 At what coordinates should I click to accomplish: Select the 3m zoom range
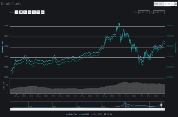[x=29, y=12]
